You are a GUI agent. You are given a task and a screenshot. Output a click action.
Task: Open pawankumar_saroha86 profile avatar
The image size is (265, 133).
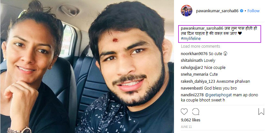[x=187, y=11]
